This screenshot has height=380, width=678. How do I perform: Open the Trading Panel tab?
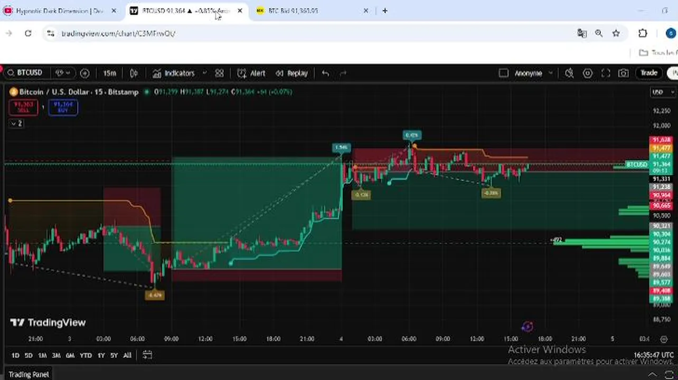[29, 374]
